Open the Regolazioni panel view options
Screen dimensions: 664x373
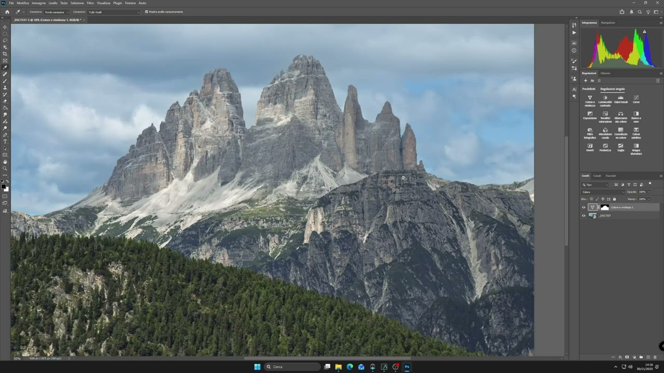click(x=658, y=80)
